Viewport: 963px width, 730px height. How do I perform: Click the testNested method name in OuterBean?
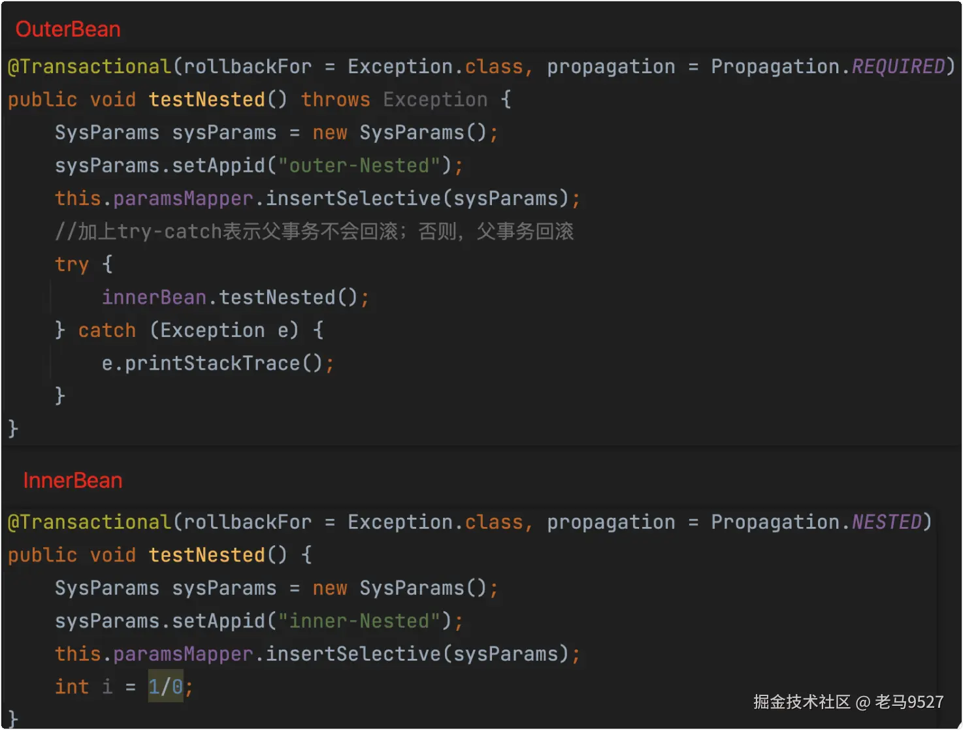pyautogui.click(x=206, y=100)
